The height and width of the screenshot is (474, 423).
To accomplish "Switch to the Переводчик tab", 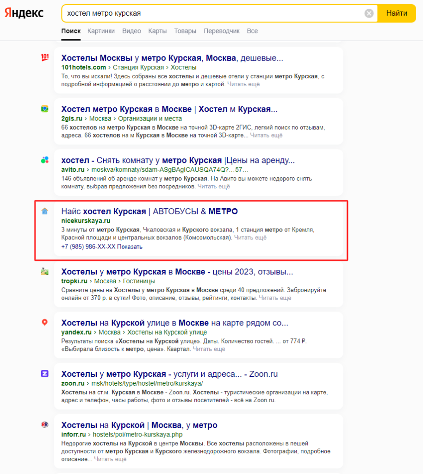I will [x=222, y=31].
